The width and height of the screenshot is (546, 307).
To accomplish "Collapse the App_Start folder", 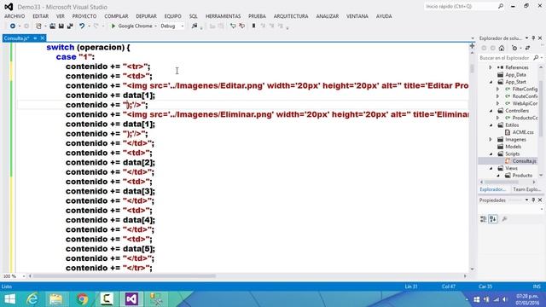I will pyautogui.click(x=491, y=82).
